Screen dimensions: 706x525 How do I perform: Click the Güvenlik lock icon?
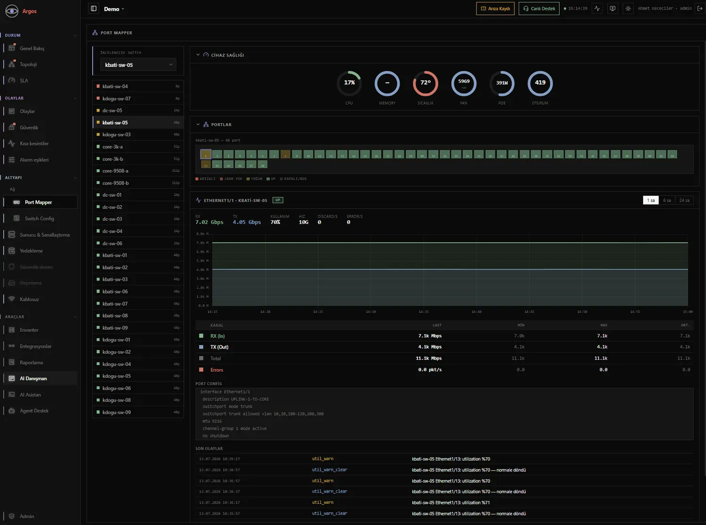pos(12,127)
